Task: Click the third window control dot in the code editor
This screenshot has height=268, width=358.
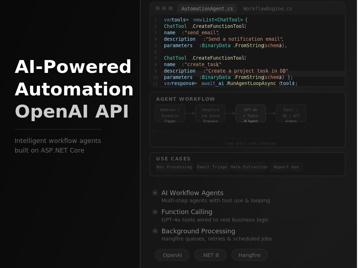Action: [170, 9]
